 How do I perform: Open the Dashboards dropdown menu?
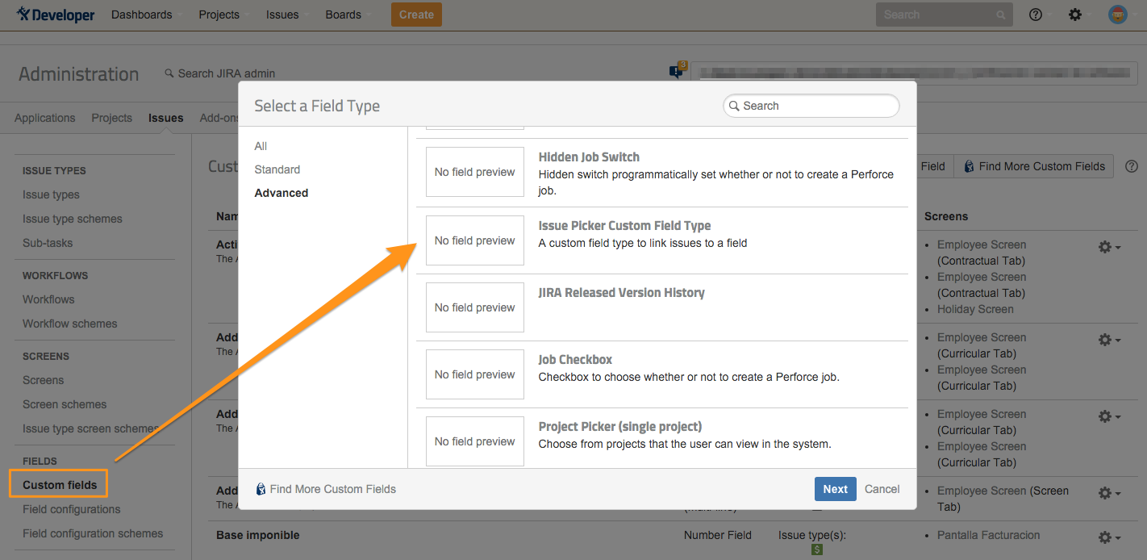(x=146, y=15)
